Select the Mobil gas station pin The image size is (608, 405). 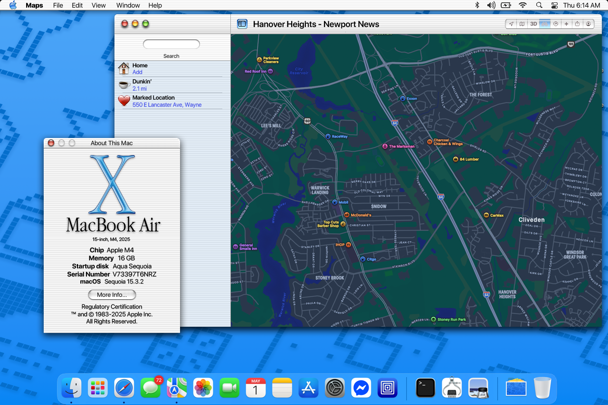coord(335,202)
